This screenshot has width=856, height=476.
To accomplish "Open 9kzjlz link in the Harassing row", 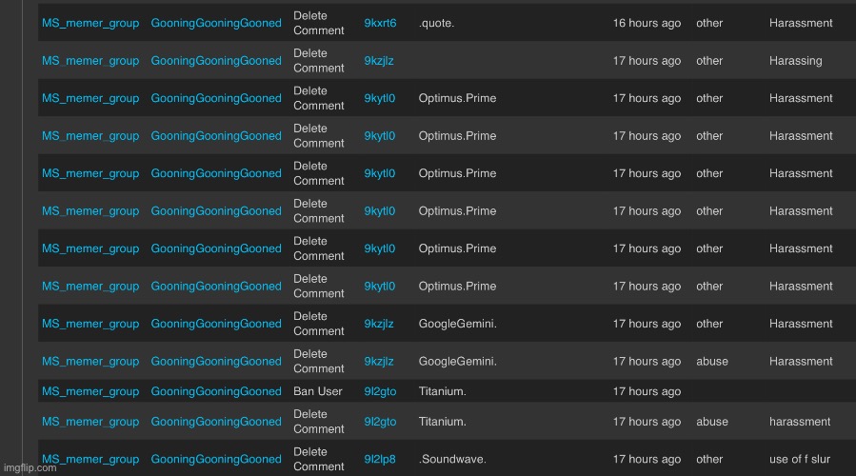I will coord(379,61).
